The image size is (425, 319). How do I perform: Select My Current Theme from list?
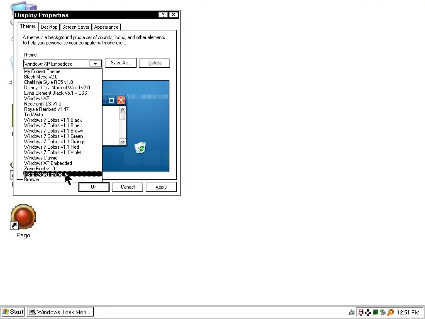point(63,71)
